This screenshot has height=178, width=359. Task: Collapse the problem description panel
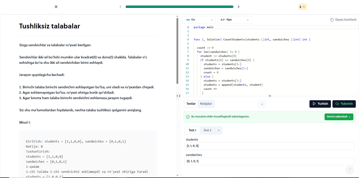tap(177, 96)
